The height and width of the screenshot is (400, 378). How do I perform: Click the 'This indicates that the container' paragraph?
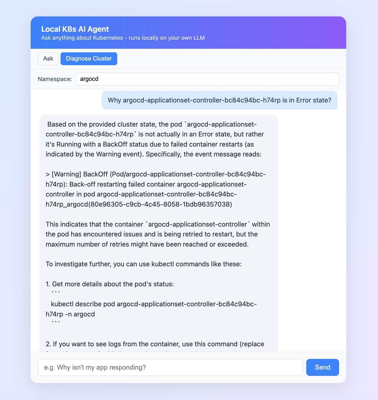(x=158, y=234)
